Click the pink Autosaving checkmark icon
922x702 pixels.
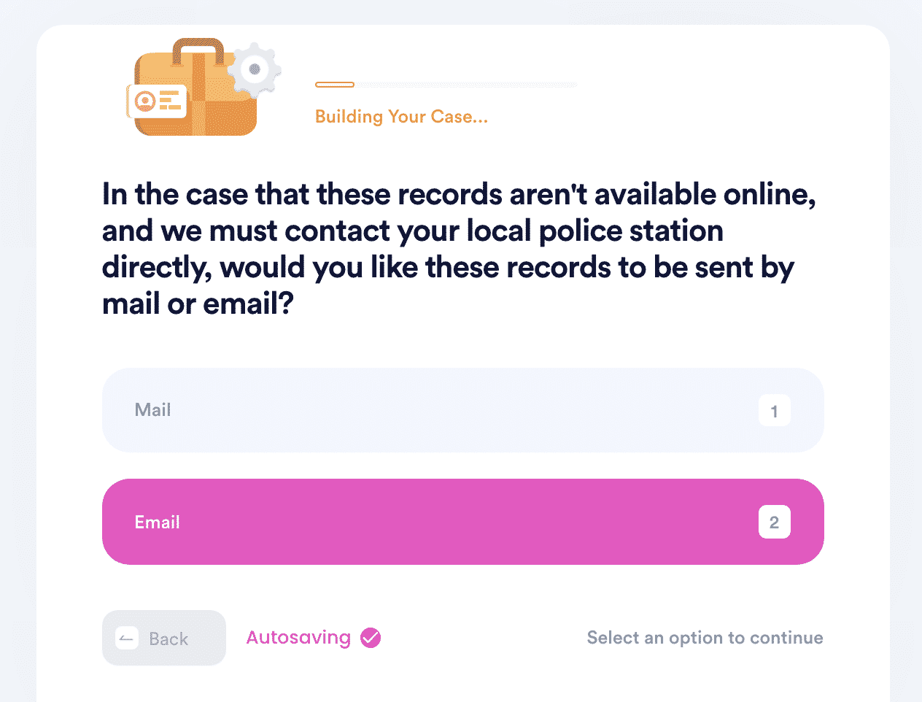pyautogui.click(x=371, y=638)
